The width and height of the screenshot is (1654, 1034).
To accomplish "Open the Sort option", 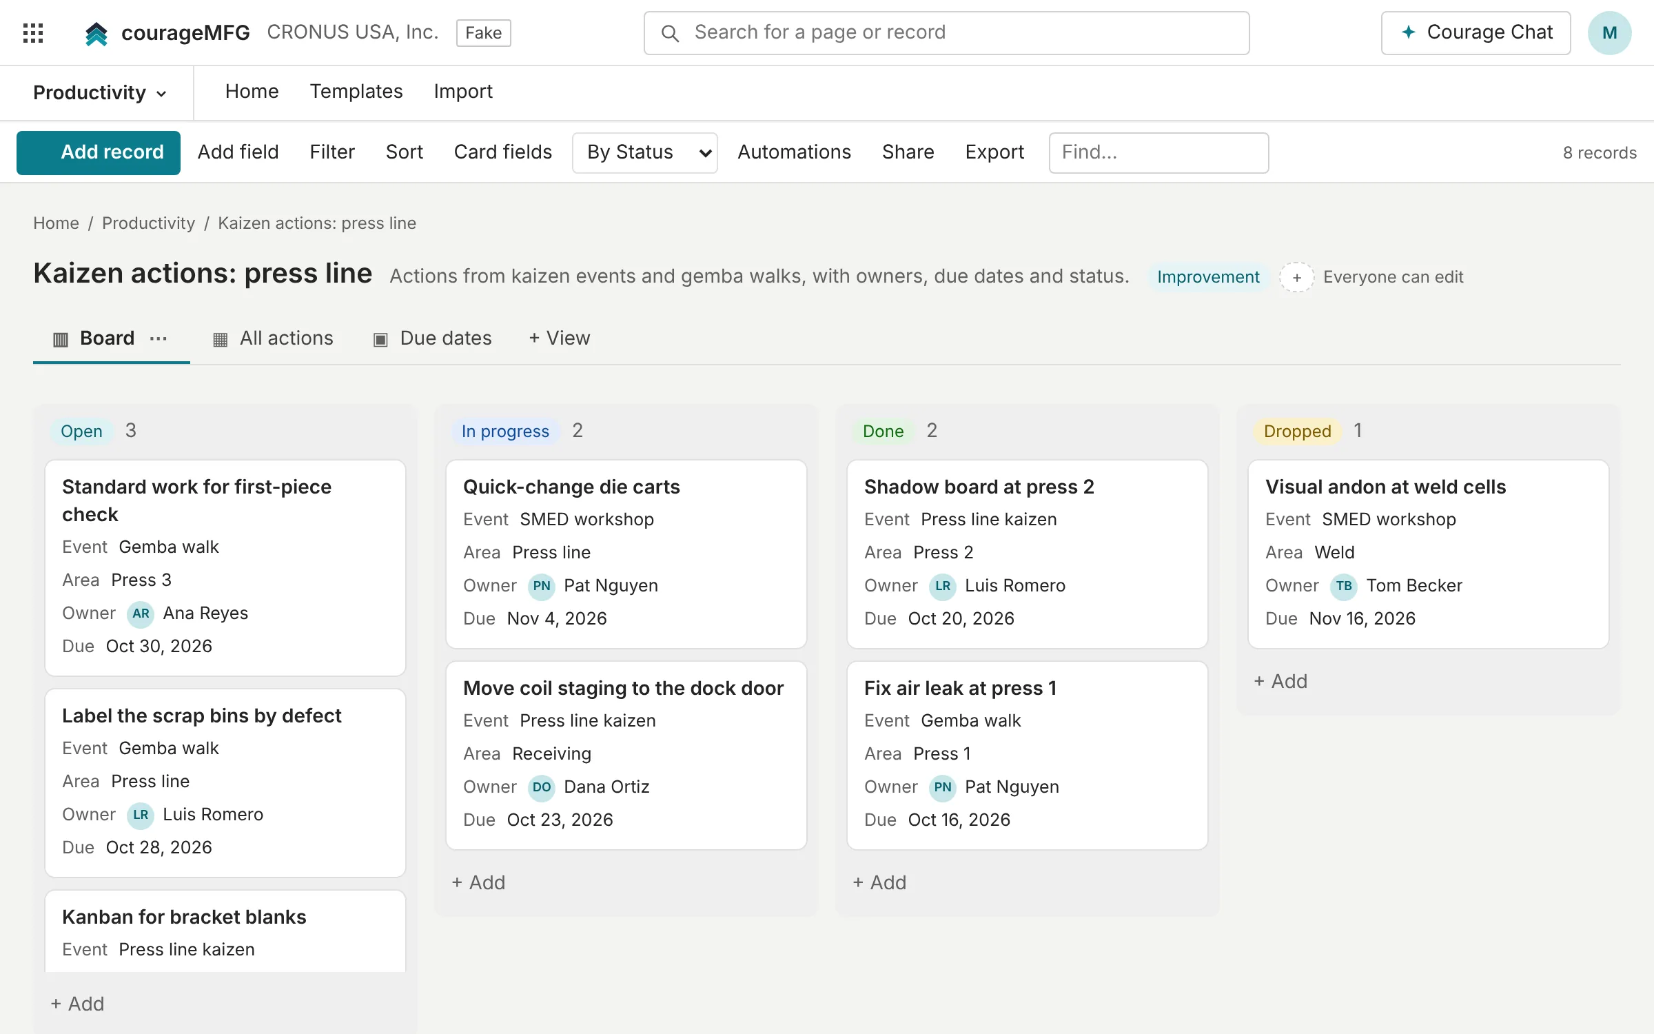I will point(405,152).
